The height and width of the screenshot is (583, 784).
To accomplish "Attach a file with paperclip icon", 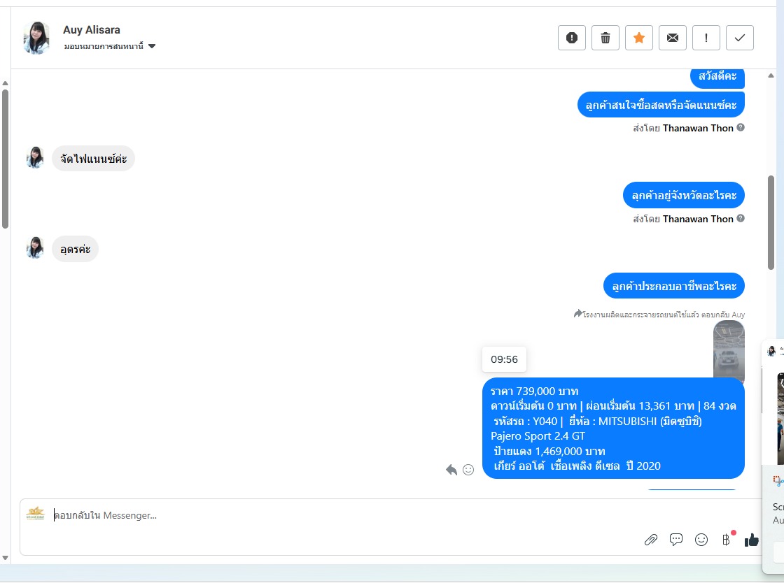I will tap(650, 540).
